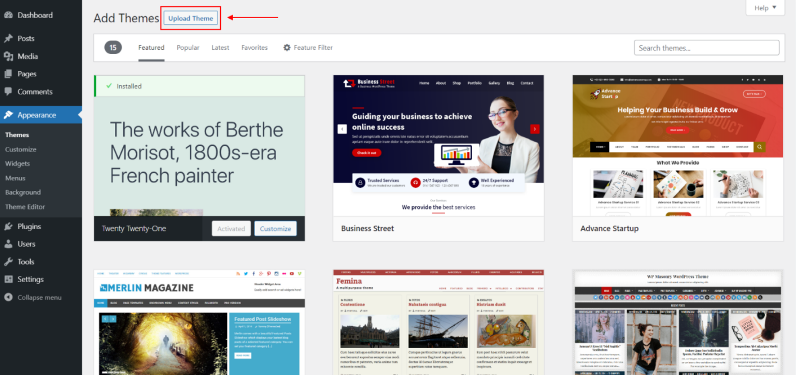Screen dimensions: 796x375
Task: Open the Favorites tab
Action: pos(254,47)
